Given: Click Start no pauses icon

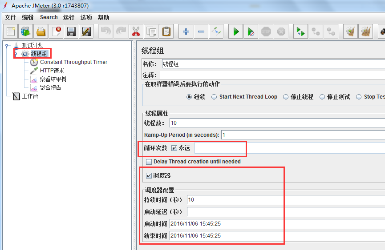Looking at the screenshot, I should point(251,32).
